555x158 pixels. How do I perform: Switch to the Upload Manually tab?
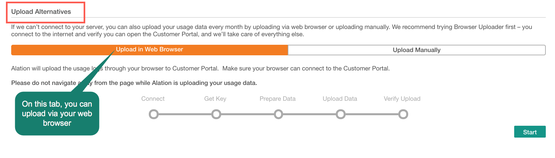pyautogui.click(x=417, y=50)
